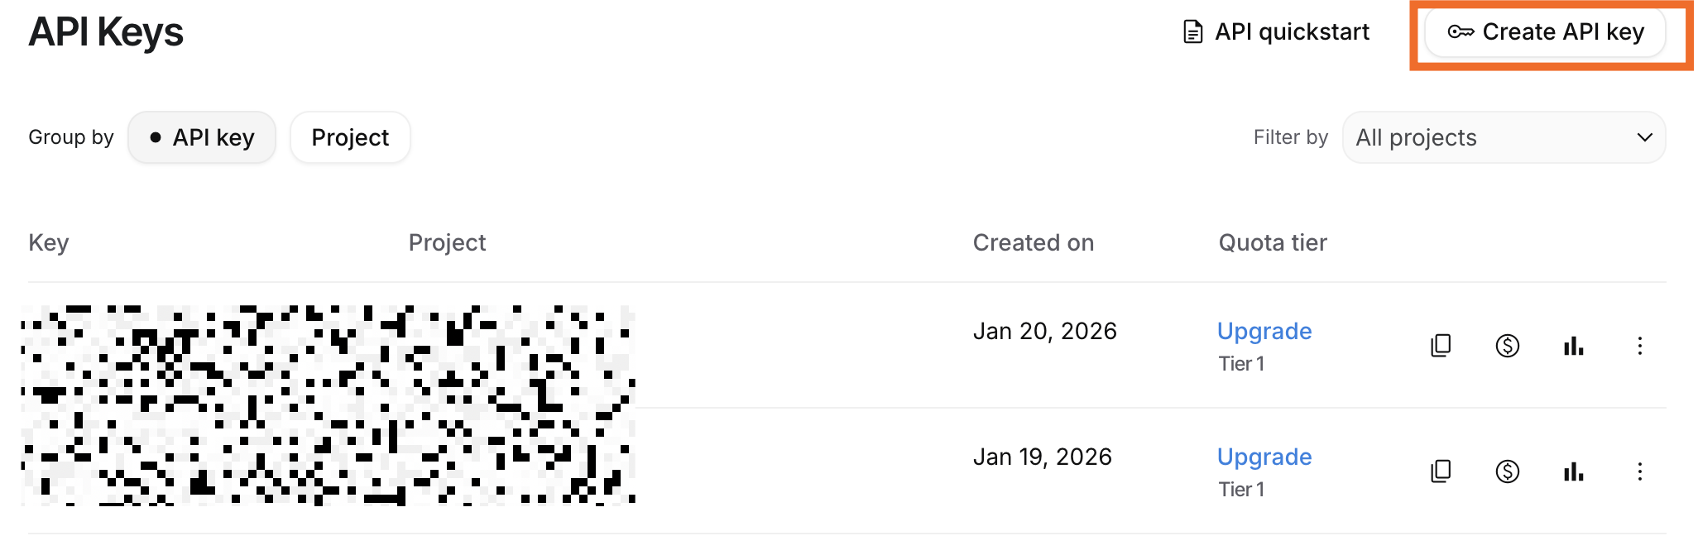The image size is (1698, 536).
Task: Click the Created on column header
Action: coord(1034,242)
